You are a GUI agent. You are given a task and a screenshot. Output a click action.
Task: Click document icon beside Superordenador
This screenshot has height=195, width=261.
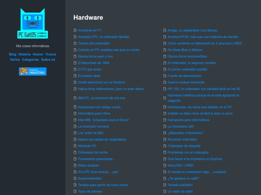point(75,179)
